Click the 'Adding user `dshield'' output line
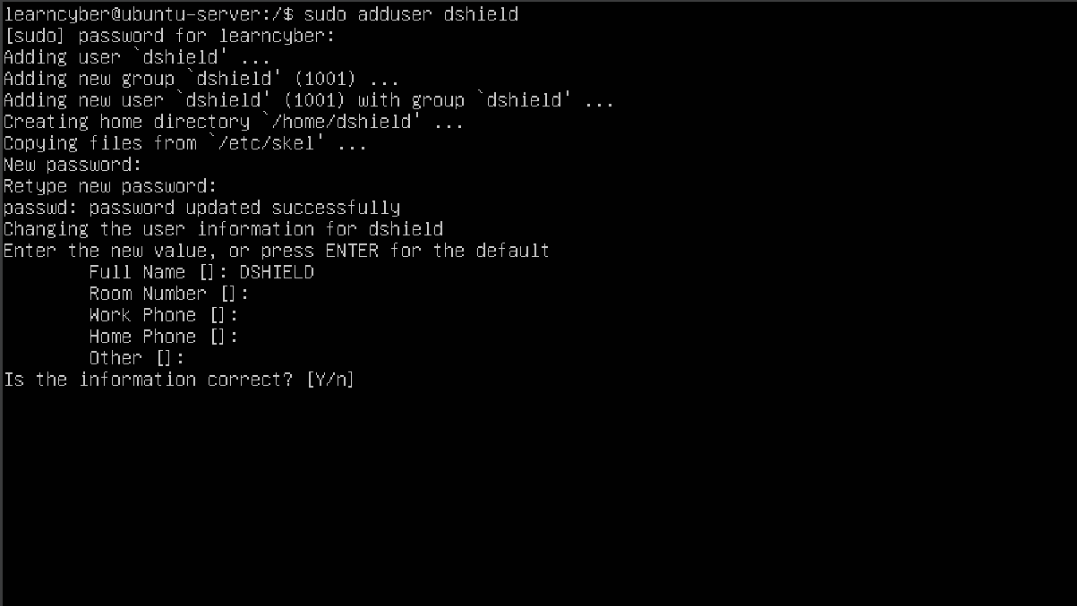Screen dimensions: 1077x606 (136, 57)
